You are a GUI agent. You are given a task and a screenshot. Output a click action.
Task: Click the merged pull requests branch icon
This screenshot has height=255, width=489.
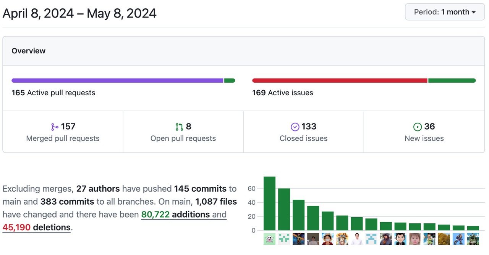[55, 127]
